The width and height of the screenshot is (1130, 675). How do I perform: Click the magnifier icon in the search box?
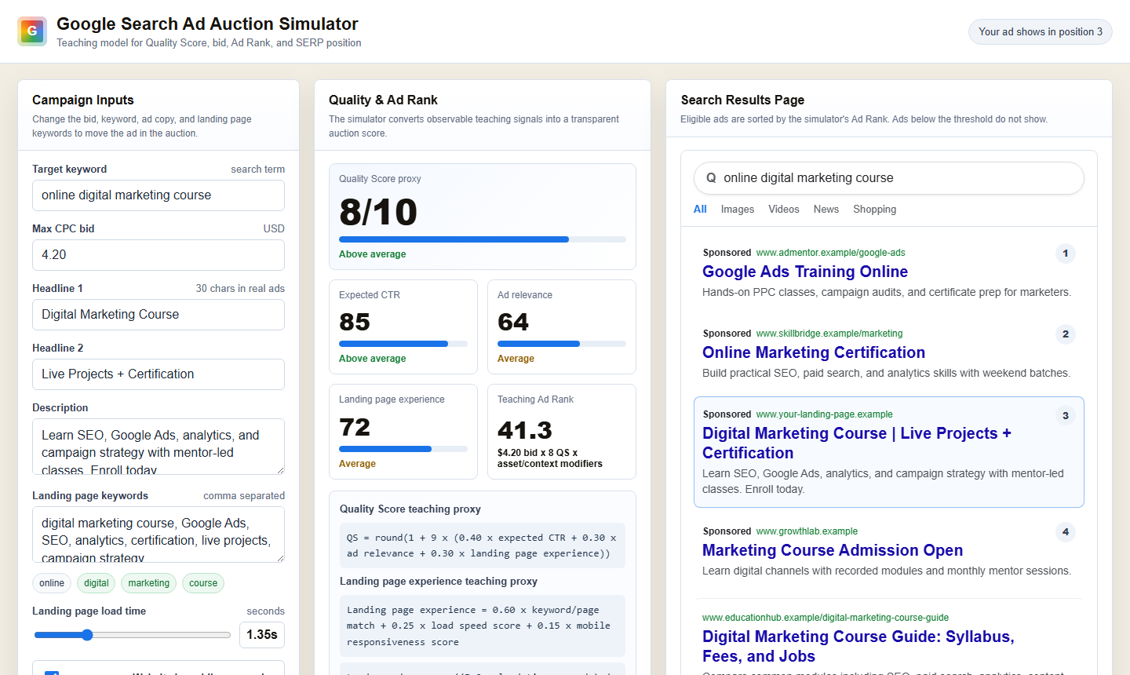711,178
